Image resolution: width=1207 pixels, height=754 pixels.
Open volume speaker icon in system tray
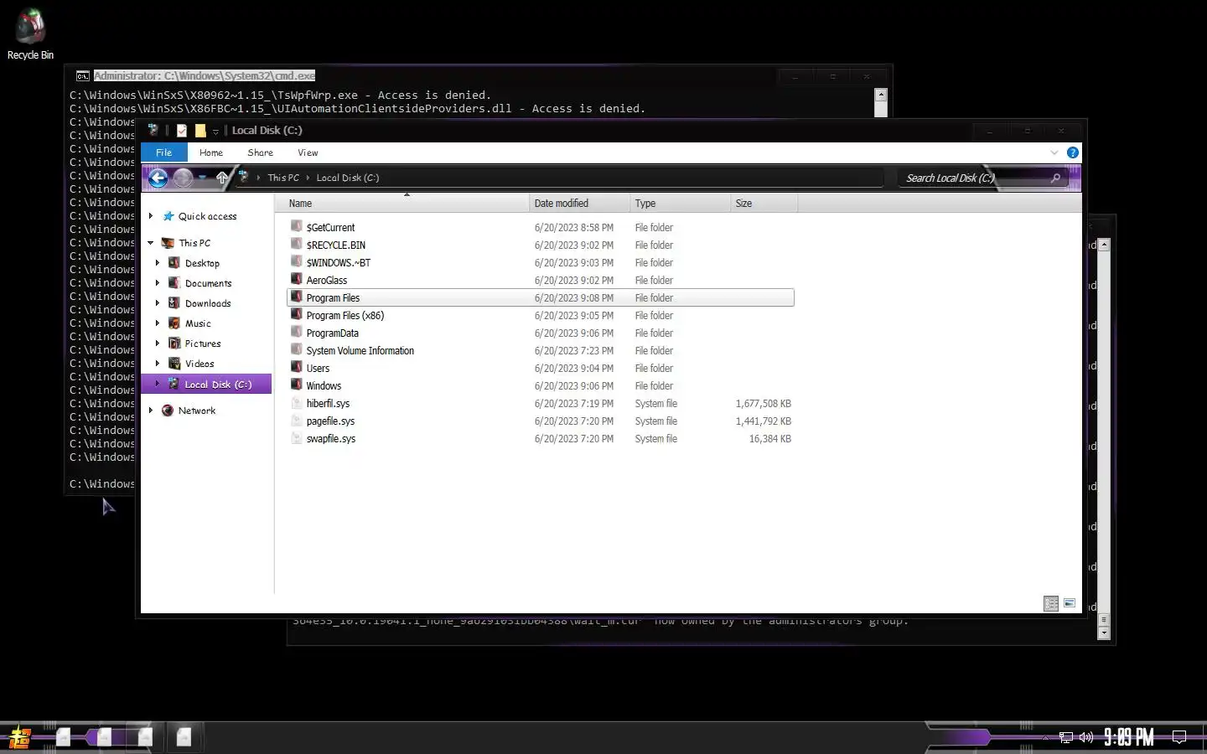[x=1086, y=738]
